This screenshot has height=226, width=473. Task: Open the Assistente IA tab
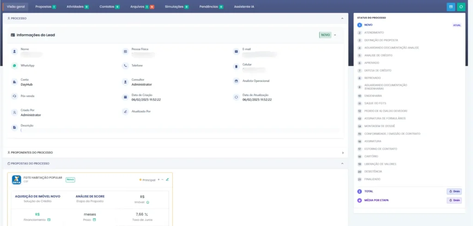point(244,7)
